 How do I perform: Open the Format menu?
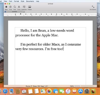click(x=16, y=1)
